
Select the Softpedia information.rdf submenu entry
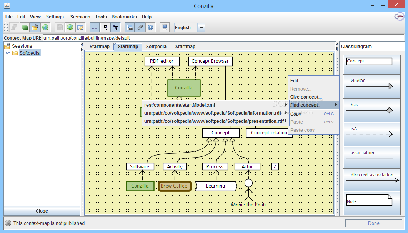tap(215, 113)
